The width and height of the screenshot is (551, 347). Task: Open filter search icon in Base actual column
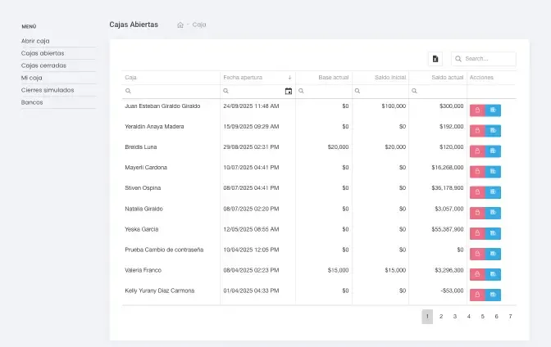coord(302,91)
